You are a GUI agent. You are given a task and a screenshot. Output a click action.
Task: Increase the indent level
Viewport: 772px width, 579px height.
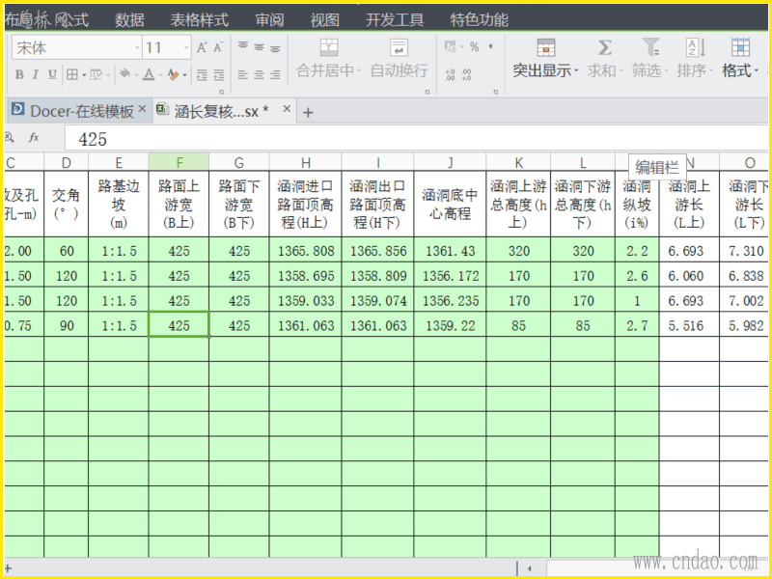pos(219,75)
